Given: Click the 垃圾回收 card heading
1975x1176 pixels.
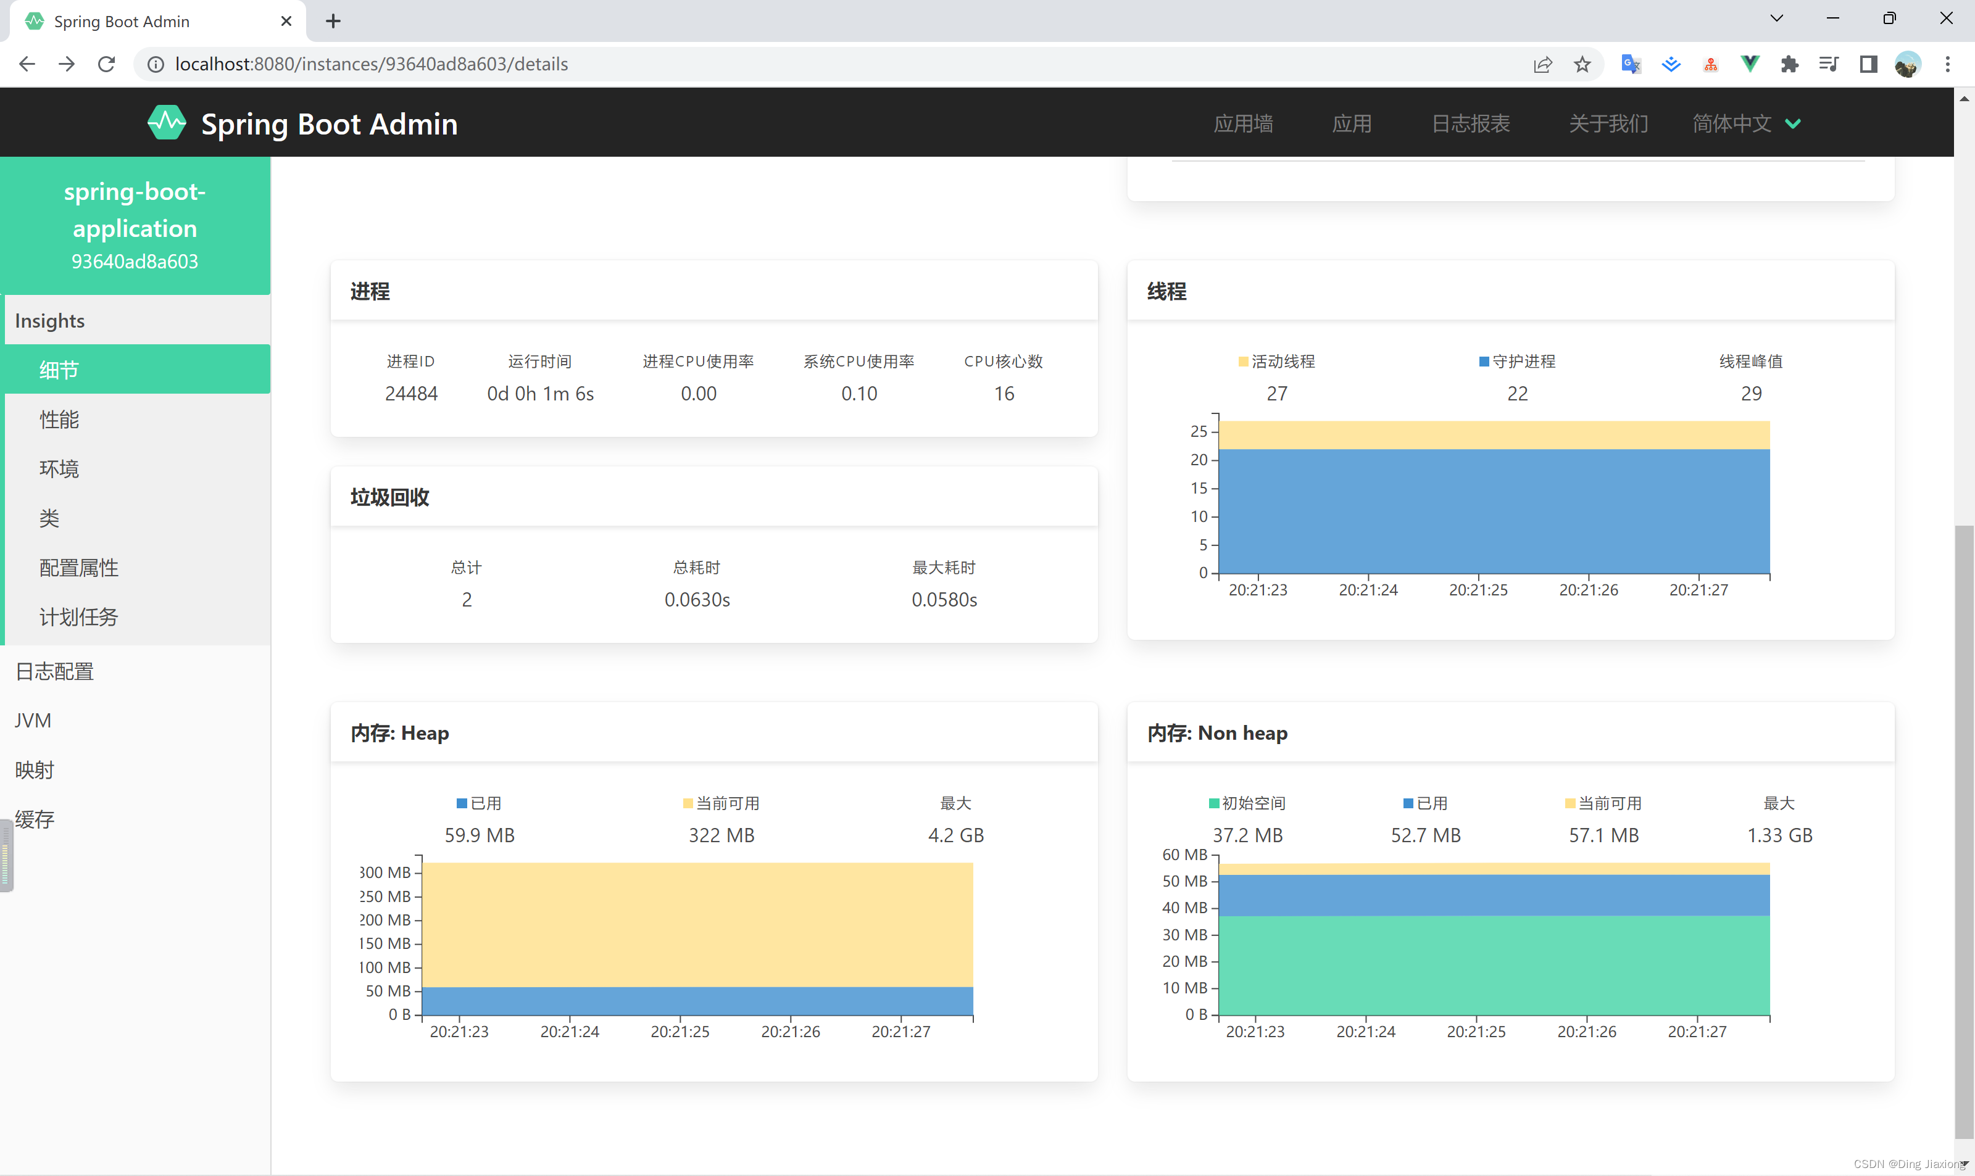Looking at the screenshot, I should pyautogui.click(x=390, y=498).
